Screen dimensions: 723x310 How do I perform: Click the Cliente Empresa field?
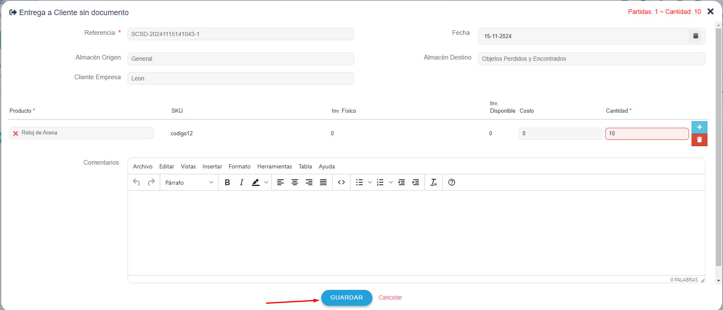(241, 78)
